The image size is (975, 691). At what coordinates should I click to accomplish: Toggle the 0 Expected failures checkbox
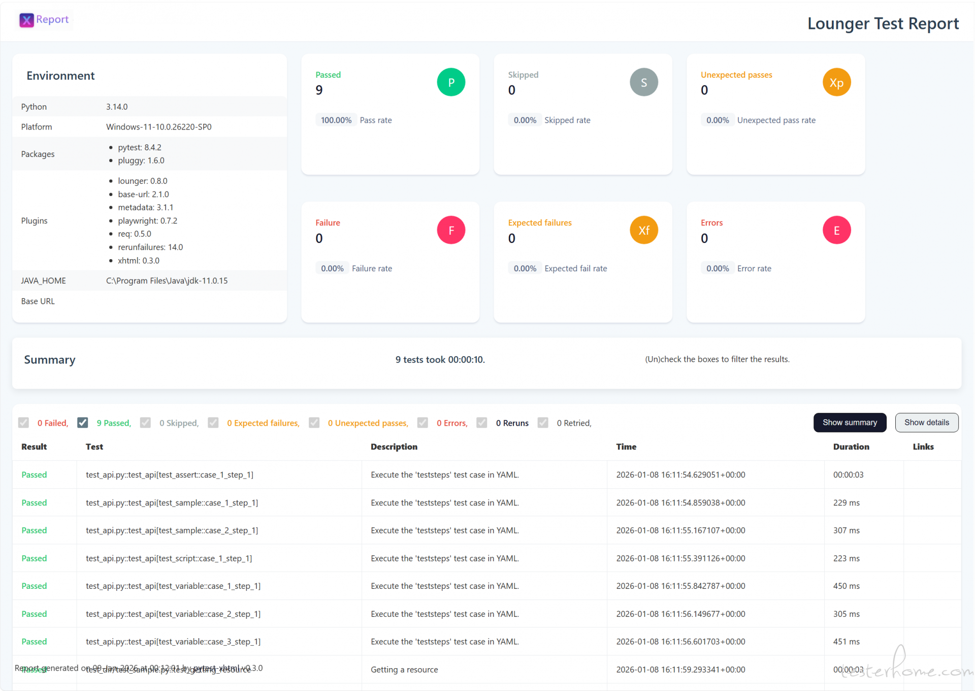click(213, 423)
